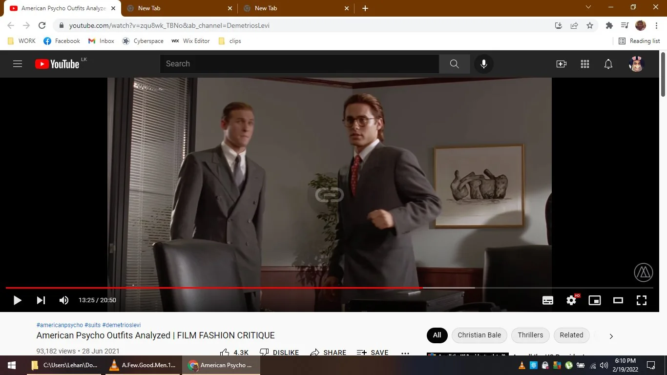The image size is (667, 375).
Task: Open the Wix Editor bookmark
Action: [x=190, y=41]
